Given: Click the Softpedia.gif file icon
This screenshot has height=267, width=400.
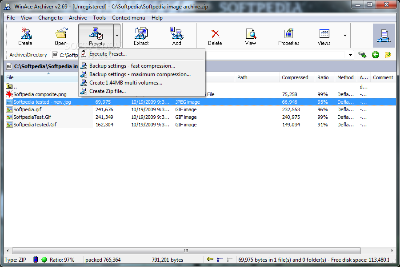Looking at the screenshot, I should click(x=9, y=109).
